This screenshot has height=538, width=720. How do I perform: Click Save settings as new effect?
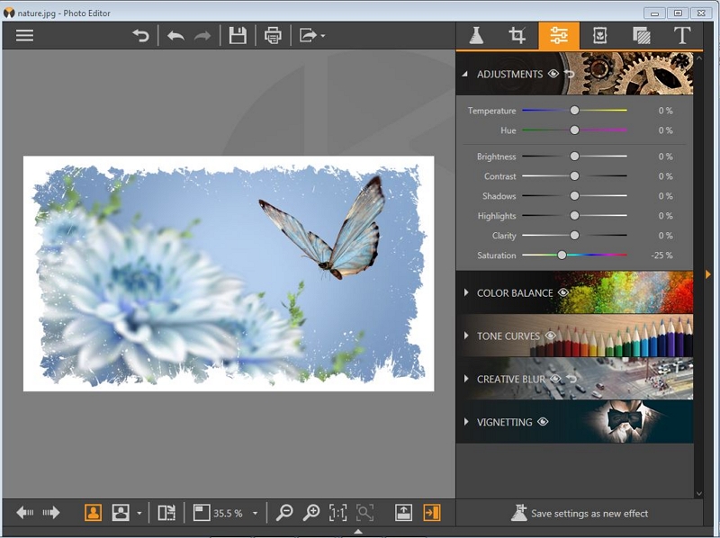579,513
